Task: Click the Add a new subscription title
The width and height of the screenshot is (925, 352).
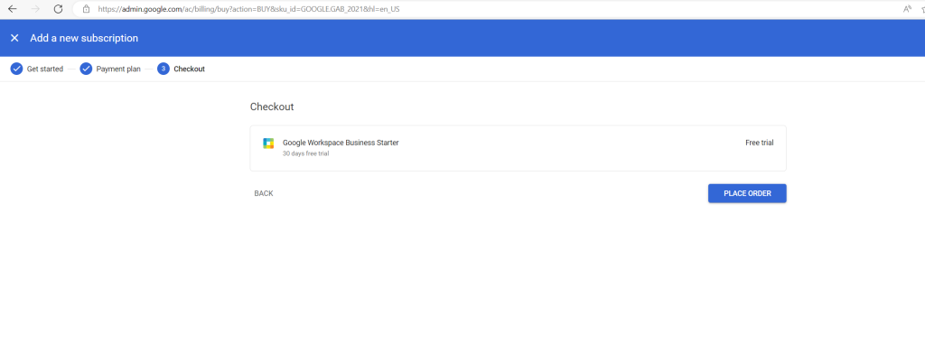Action: [84, 38]
